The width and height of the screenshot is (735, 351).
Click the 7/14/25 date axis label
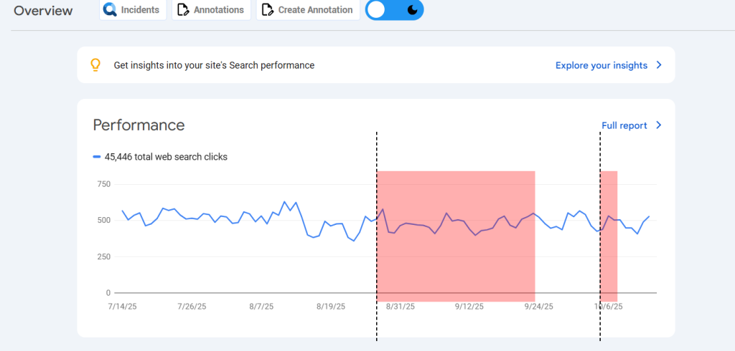click(x=122, y=306)
